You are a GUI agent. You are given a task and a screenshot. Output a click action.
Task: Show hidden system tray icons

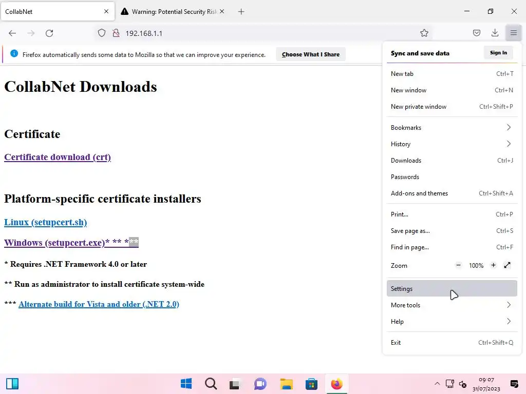[437, 384]
